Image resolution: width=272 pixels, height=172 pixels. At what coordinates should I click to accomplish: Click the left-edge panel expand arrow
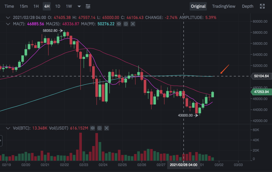[x=1, y=141]
